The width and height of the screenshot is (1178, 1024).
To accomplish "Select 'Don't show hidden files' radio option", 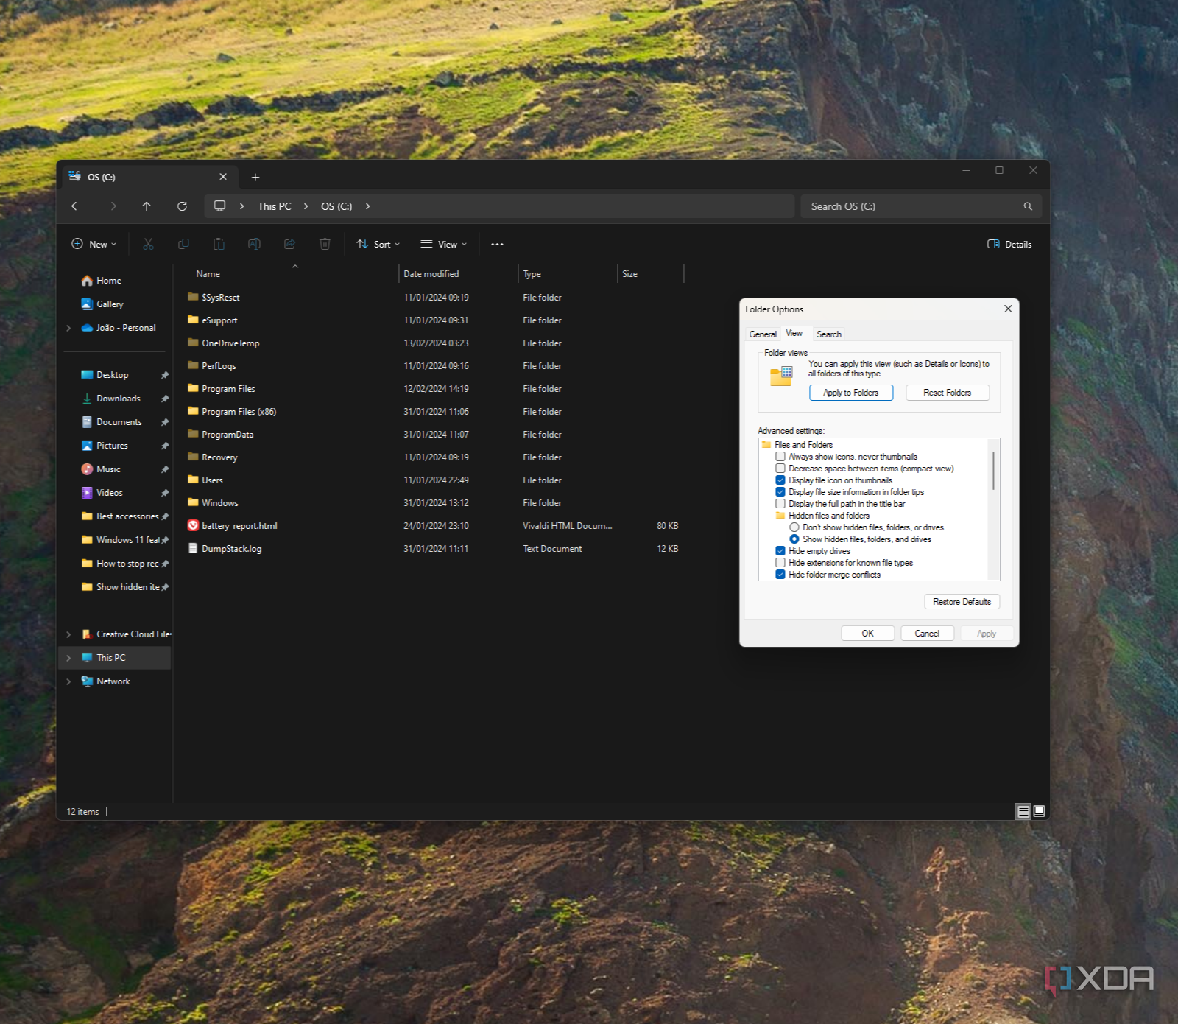I will [x=794, y=527].
